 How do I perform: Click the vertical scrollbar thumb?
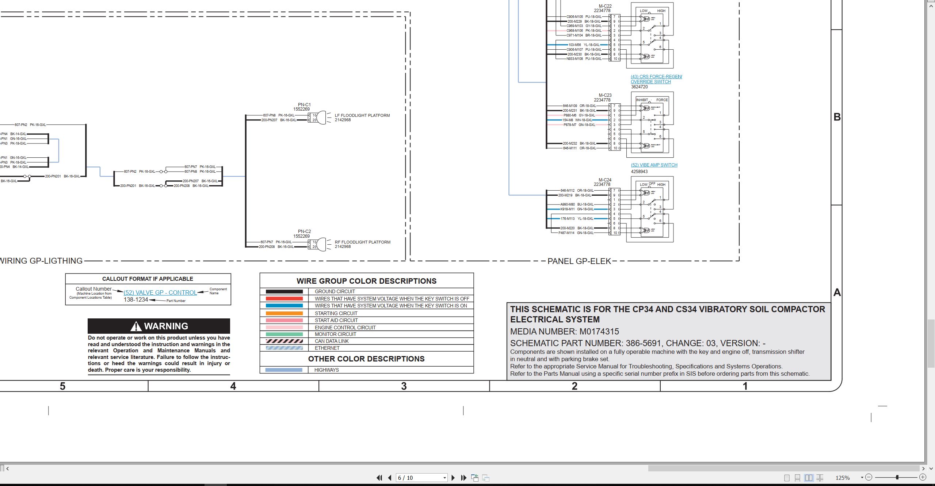click(x=931, y=343)
